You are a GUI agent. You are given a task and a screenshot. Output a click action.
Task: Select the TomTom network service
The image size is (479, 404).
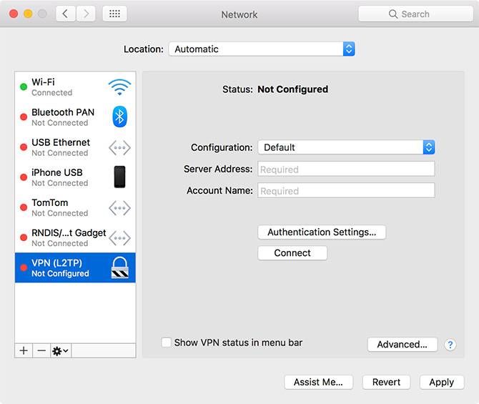tap(75, 207)
